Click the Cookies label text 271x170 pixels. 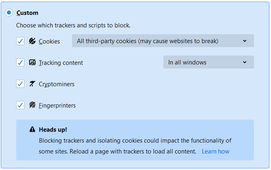[49, 41]
